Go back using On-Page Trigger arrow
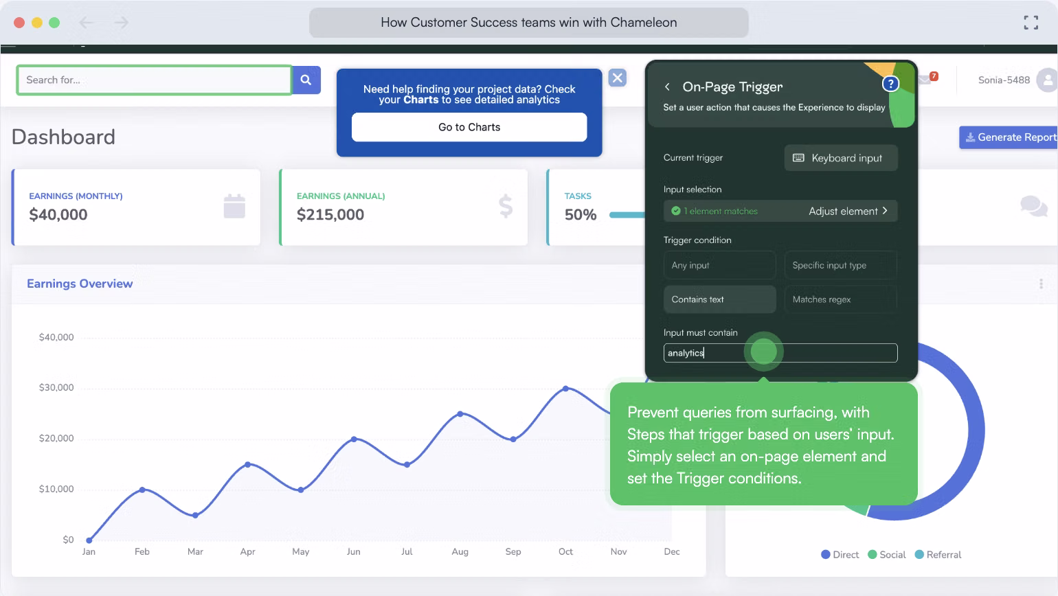Viewport: 1058px width, 596px height. pyautogui.click(x=667, y=87)
